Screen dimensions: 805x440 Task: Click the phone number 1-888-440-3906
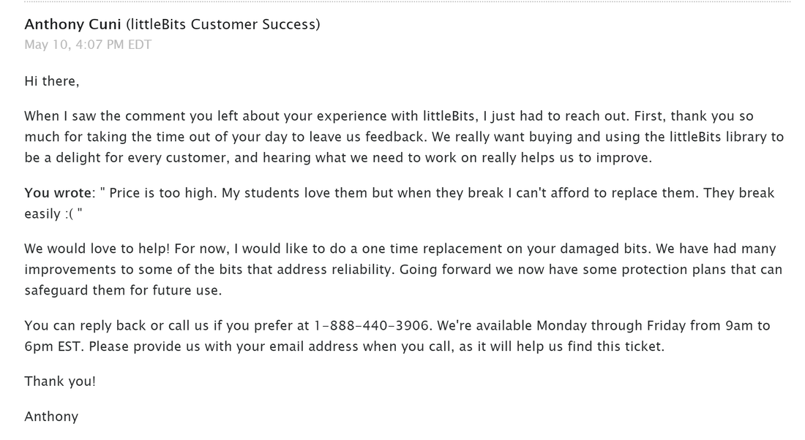coord(372,326)
